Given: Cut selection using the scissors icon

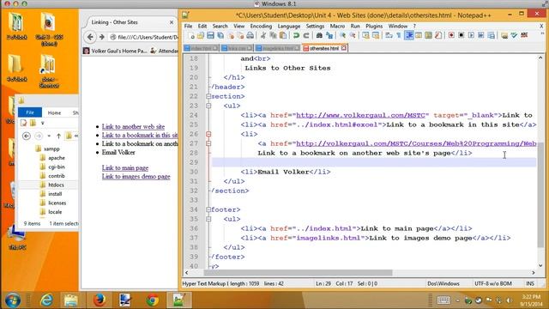Looking at the screenshot, I should coord(263,35).
